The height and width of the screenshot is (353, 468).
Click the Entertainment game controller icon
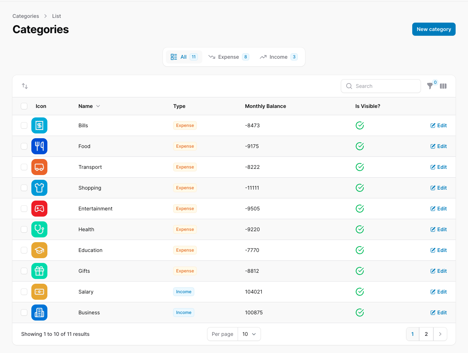pos(39,209)
